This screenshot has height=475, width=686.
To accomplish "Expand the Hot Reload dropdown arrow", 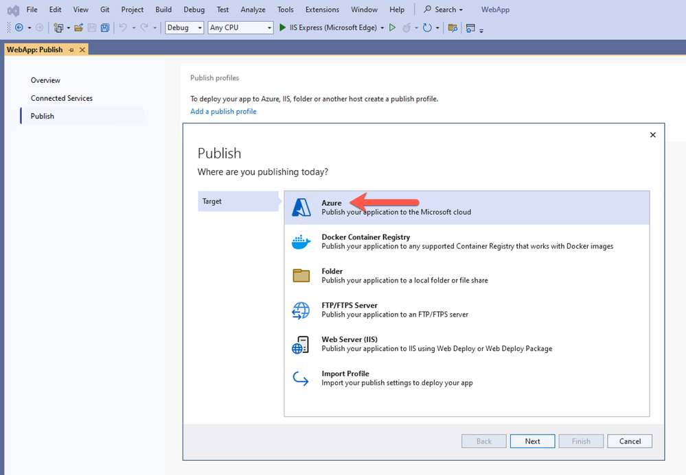I will [x=417, y=28].
